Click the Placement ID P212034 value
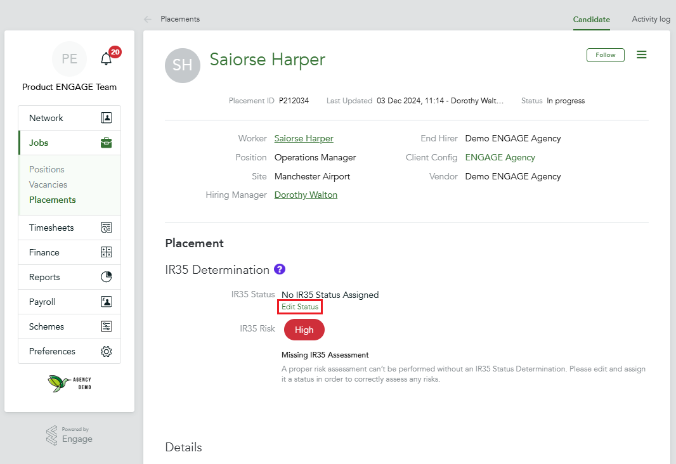 [x=294, y=100]
